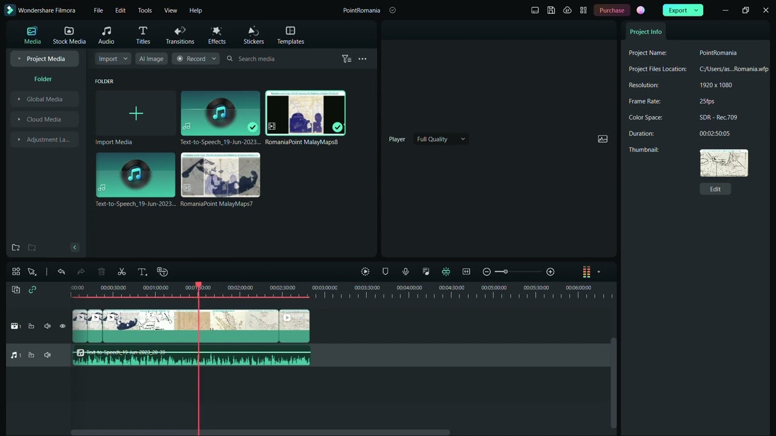Open the Import dropdown
This screenshot has height=436, width=776.
click(x=113, y=59)
